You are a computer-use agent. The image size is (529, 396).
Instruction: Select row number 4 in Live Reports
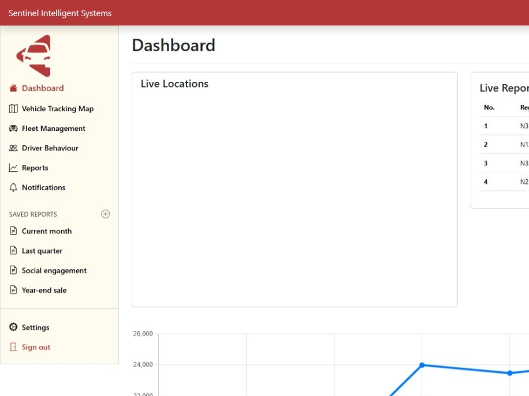click(486, 182)
